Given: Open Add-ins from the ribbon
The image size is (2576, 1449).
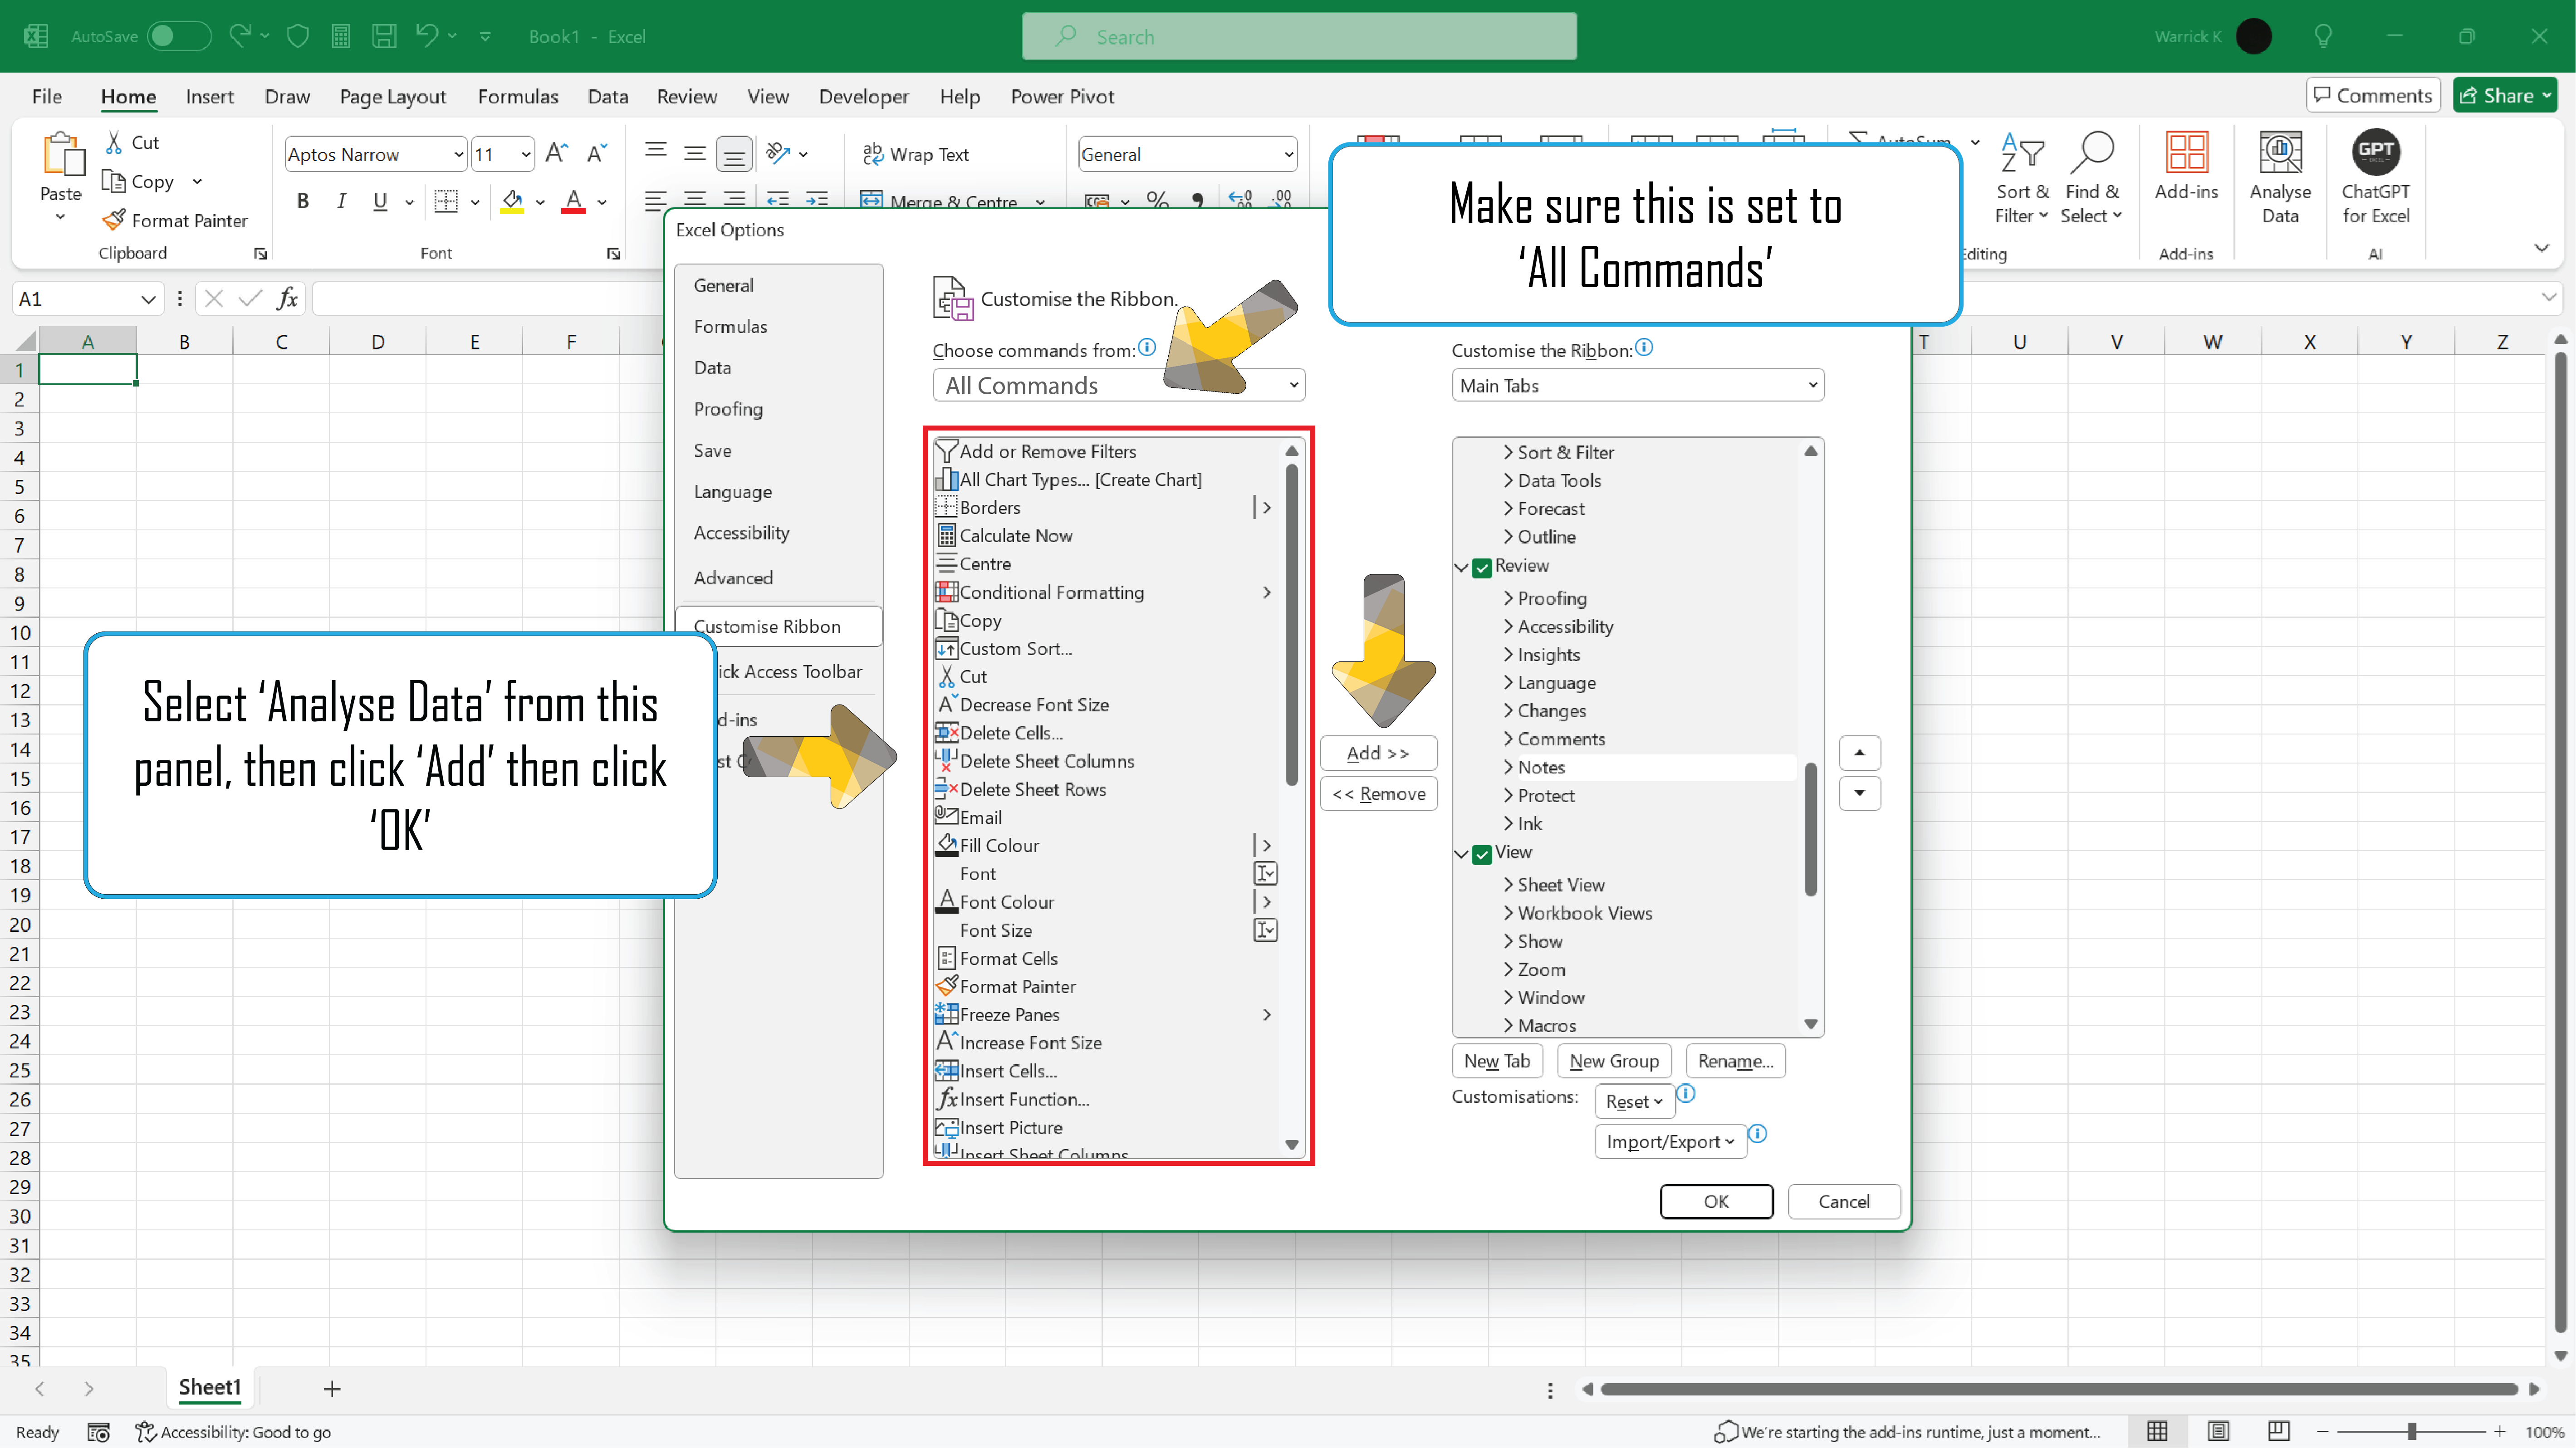Looking at the screenshot, I should [2186, 167].
